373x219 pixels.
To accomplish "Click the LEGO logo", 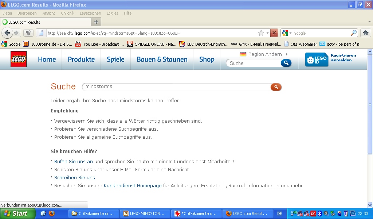I will pos(18,59).
